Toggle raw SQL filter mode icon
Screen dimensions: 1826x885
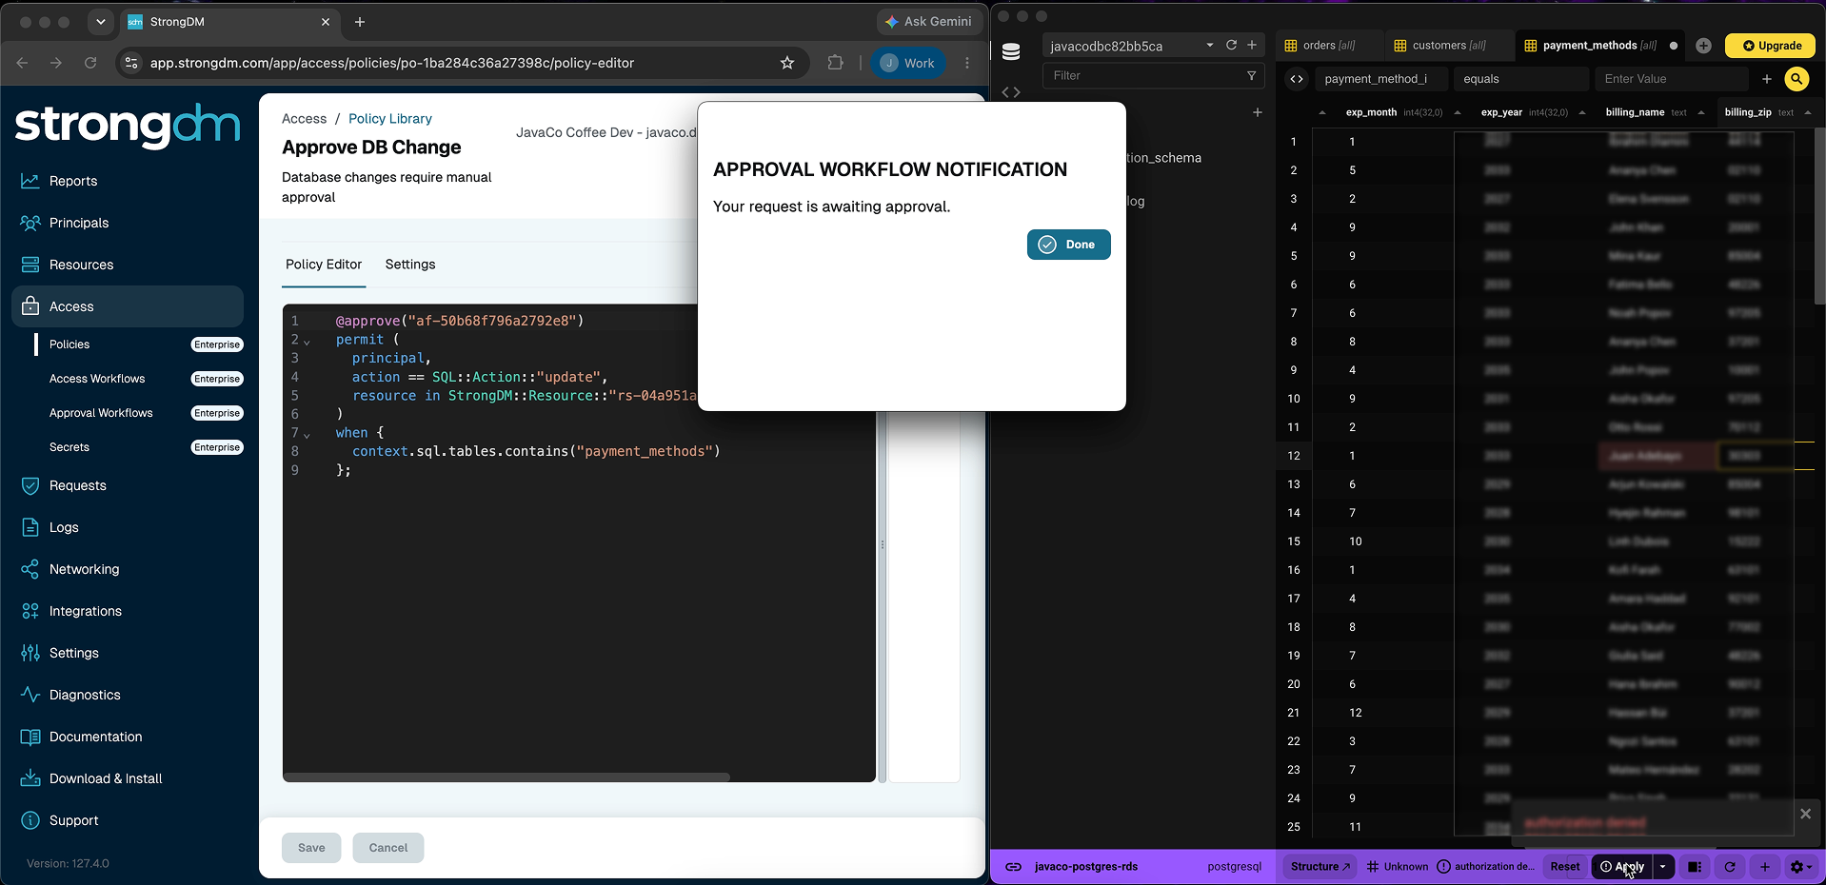[x=1297, y=79]
